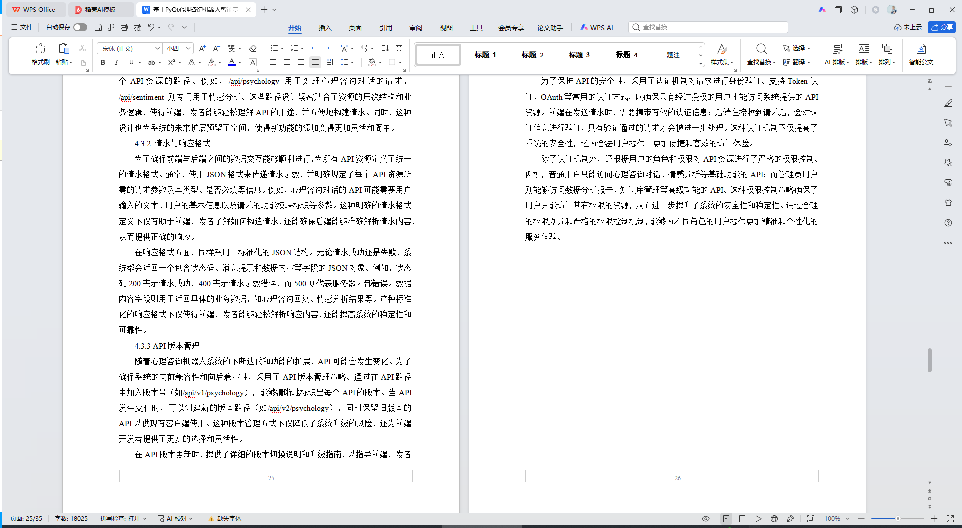Click the Save document icon
The image size is (962, 528).
(x=98, y=27)
